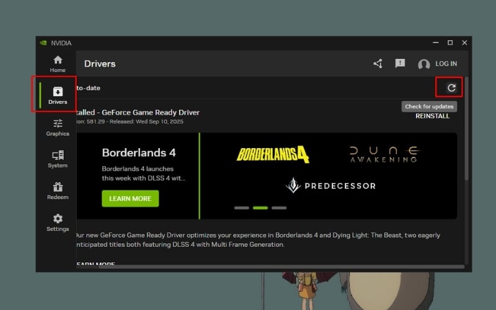
Task: Open the notifications message icon
Action: tap(400, 63)
